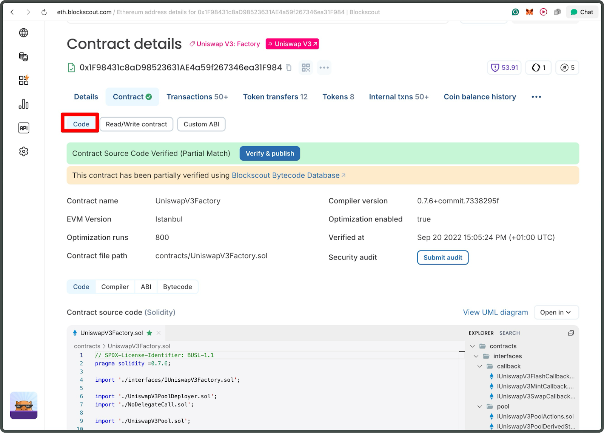Close the UniswapV3Factory.sol file tab
The image size is (604, 433).
(x=159, y=333)
